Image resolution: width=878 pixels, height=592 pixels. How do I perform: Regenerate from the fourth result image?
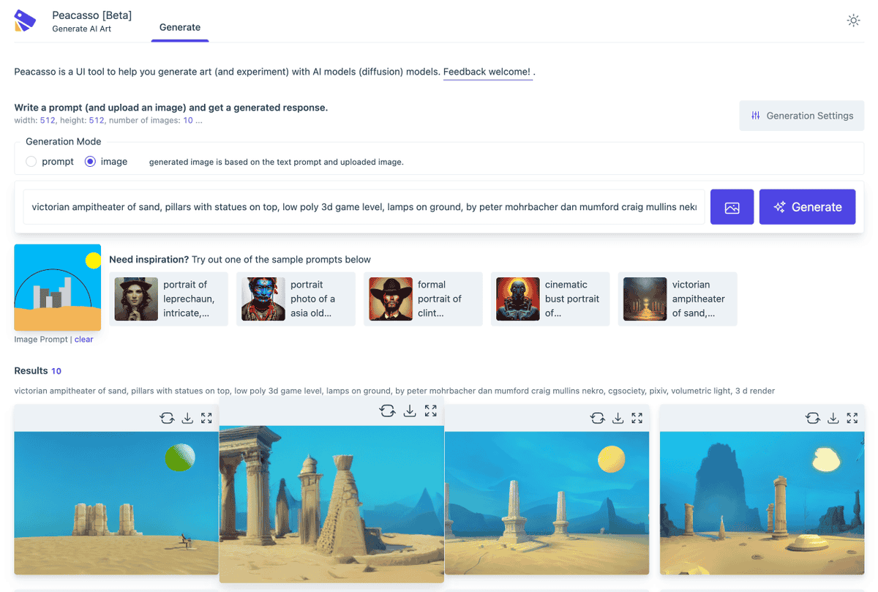tap(812, 418)
